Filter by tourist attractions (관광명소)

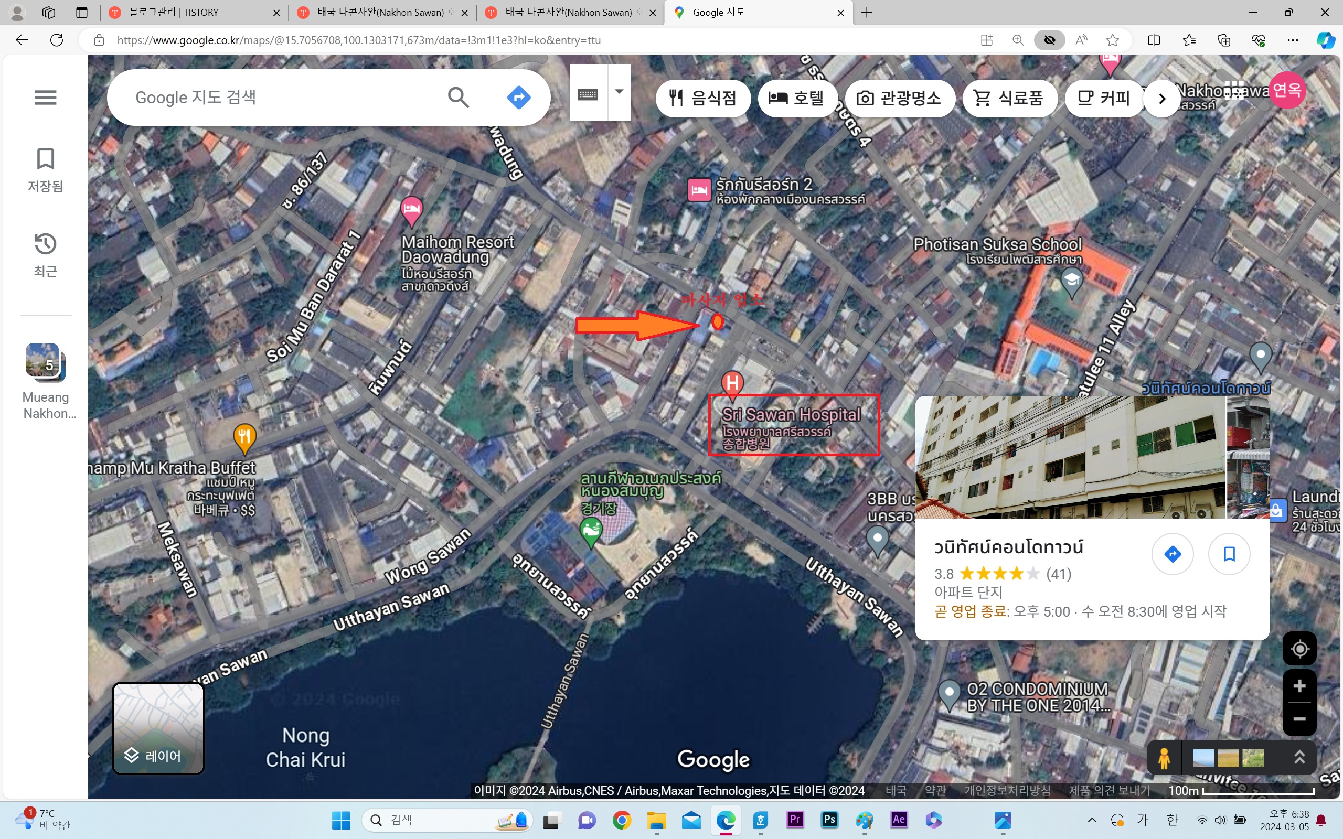click(899, 98)
